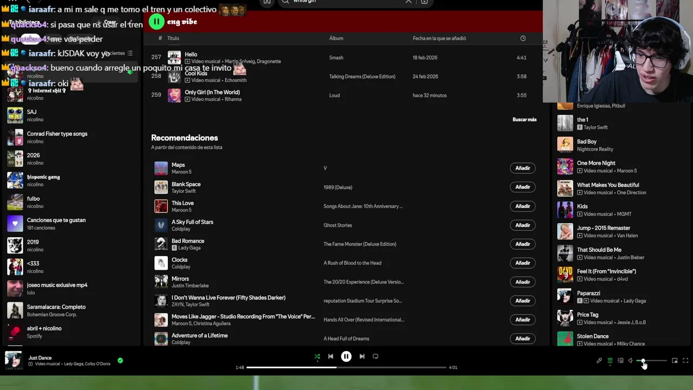
Task: Add Maps to the playlist
Action: click(x=522, y=168)
